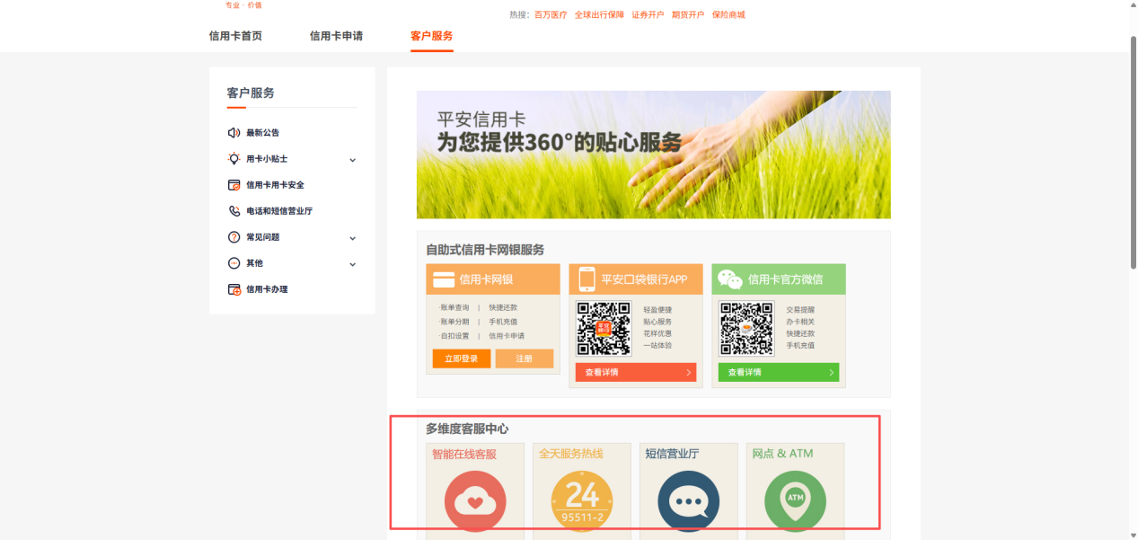
Task: Click the WeChat icon in 信用卡官方微信 header
Action: coord(729,279)
